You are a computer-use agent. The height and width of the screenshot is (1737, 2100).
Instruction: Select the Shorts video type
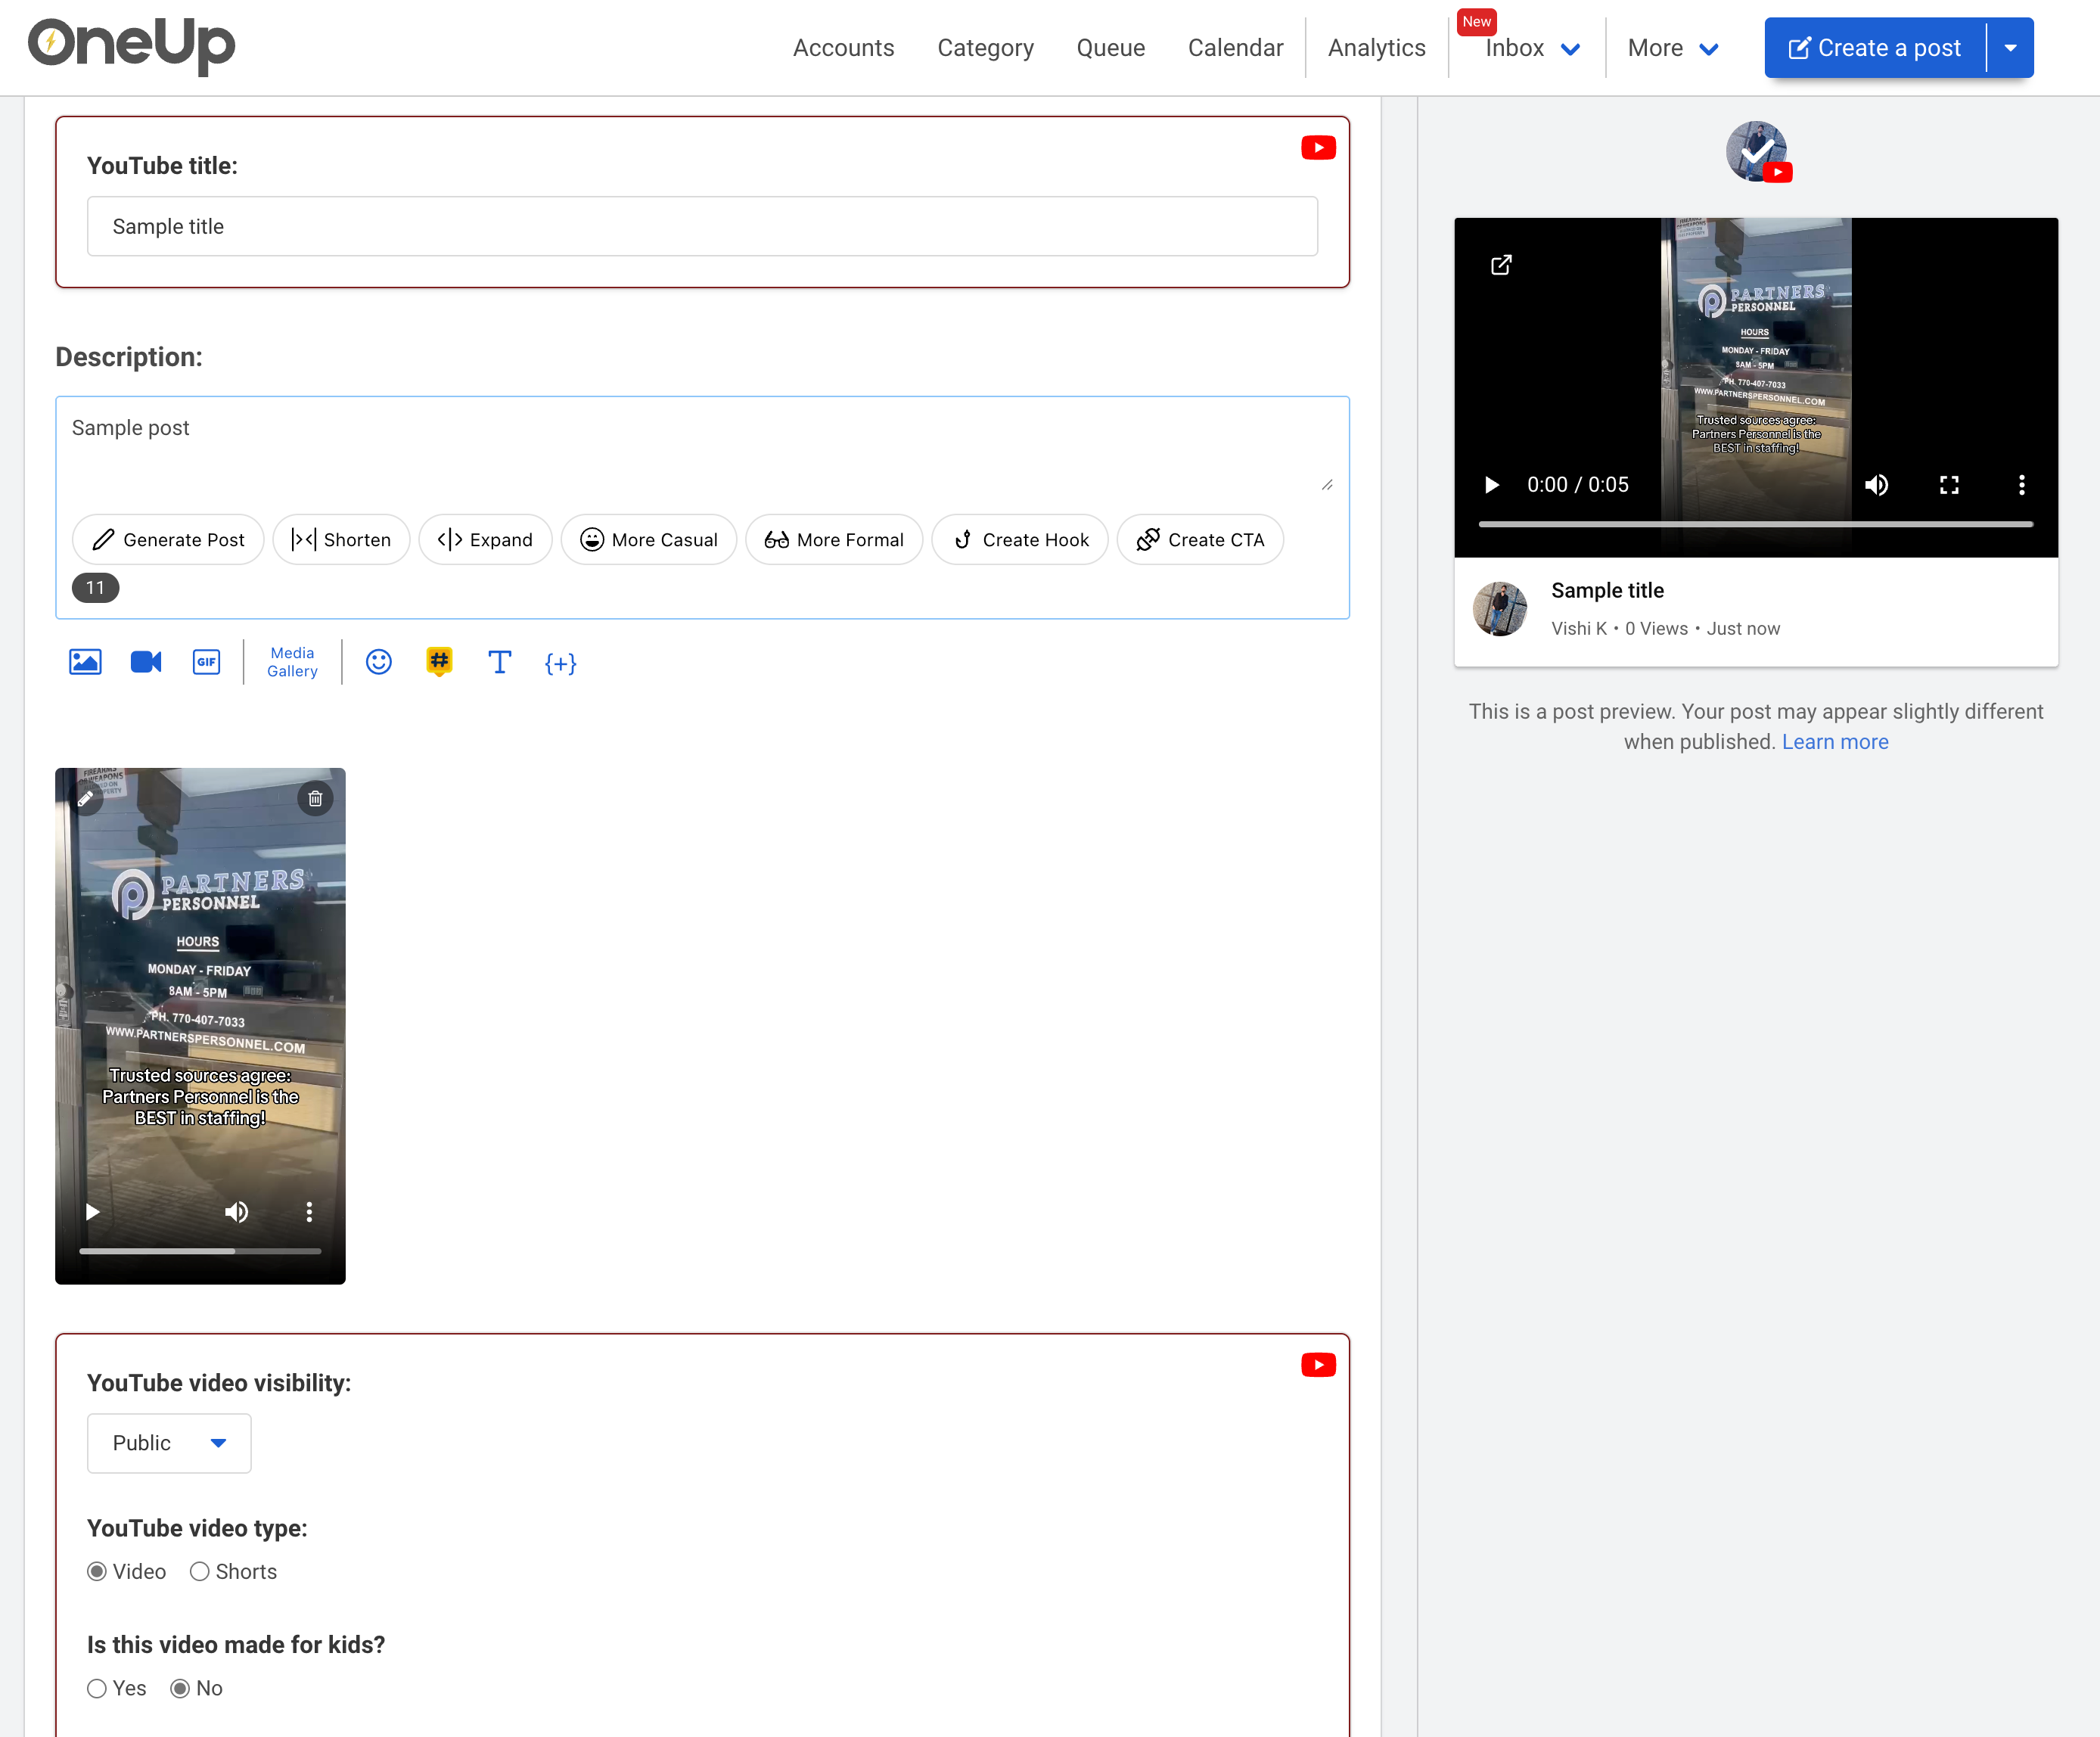click(199, 1571)
